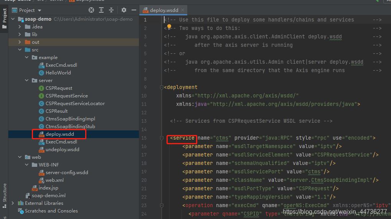This screenshot has width=391, height=219.
Task: Click the Expand All icon in Project panel
Action: click(101, 10)
